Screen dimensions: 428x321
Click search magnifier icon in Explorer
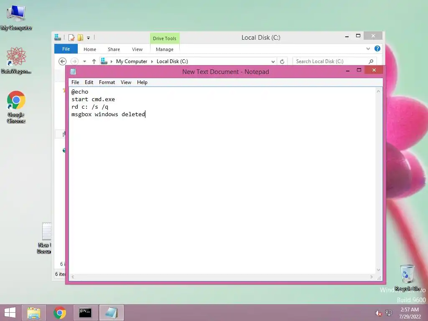pos(371,61)
